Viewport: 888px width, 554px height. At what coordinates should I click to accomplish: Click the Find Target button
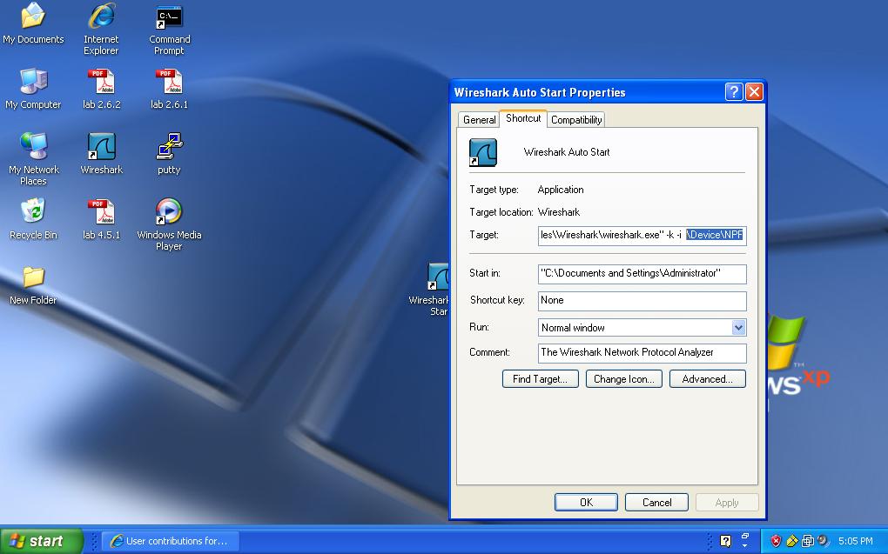[x=540, y=379]
